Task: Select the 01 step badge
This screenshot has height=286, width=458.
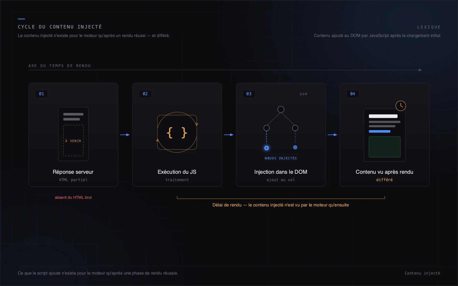Action: pos(42,94)
